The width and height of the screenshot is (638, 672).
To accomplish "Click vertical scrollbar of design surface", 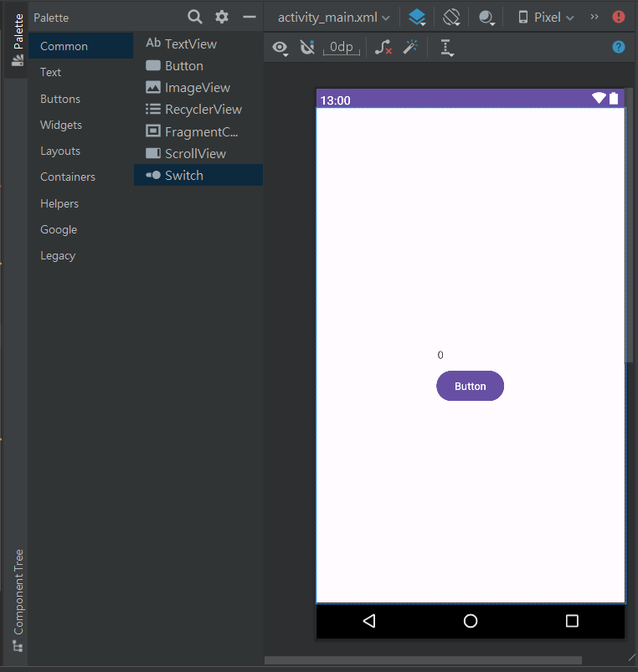I will click(x=629, y=225).
